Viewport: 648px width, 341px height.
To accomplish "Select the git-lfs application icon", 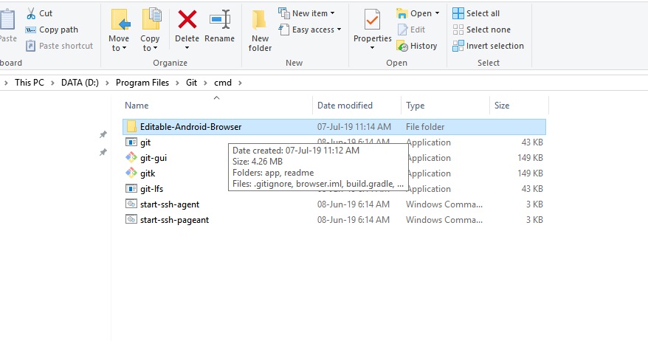I will click(131, 188).
